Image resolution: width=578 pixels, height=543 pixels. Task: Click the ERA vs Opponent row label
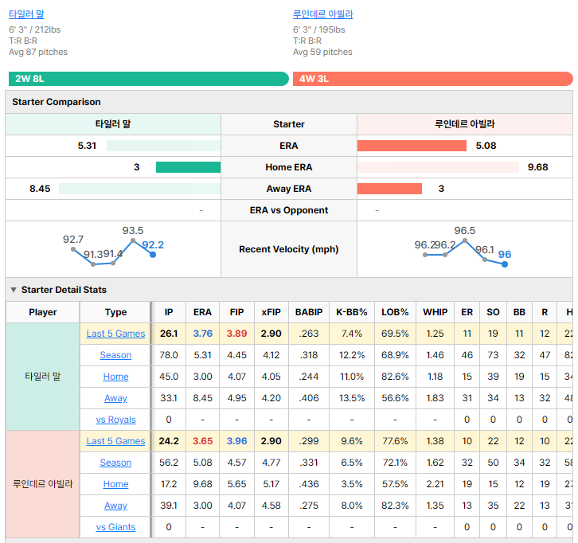289,210
